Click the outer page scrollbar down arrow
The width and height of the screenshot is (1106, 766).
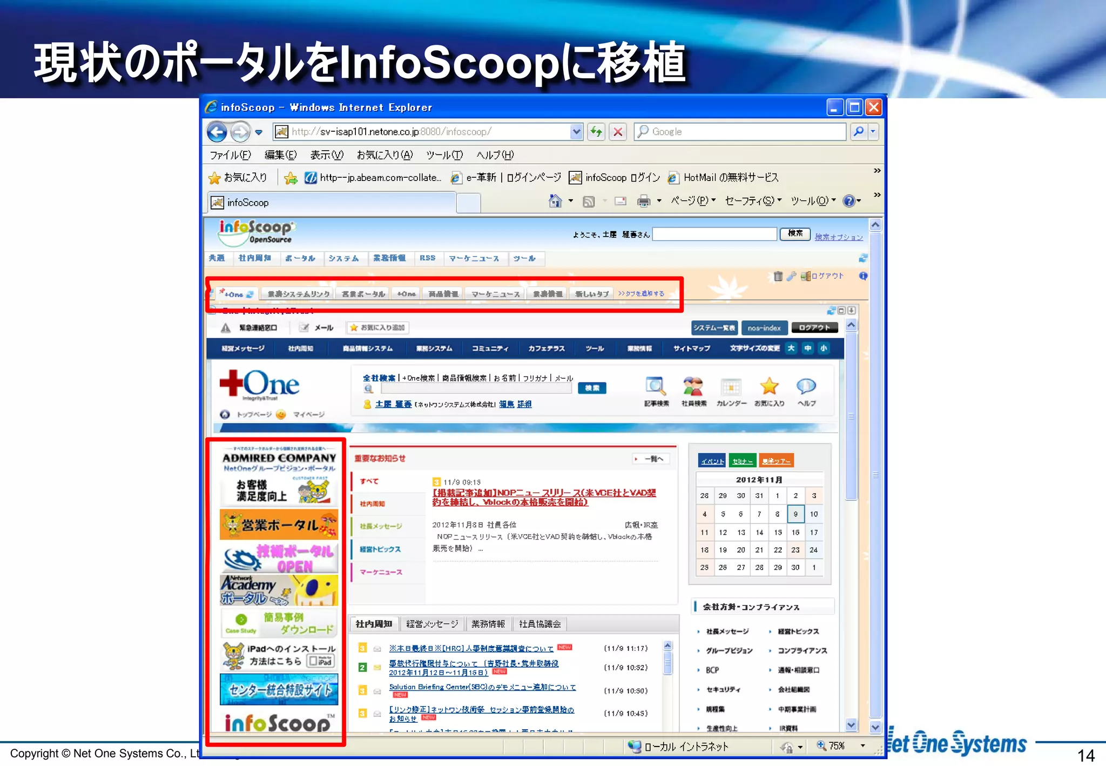875,727
